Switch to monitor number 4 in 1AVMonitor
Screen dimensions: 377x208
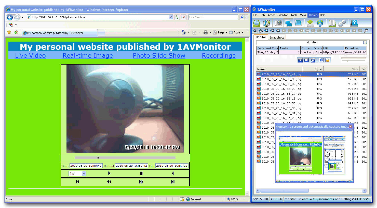click(272, 31)
